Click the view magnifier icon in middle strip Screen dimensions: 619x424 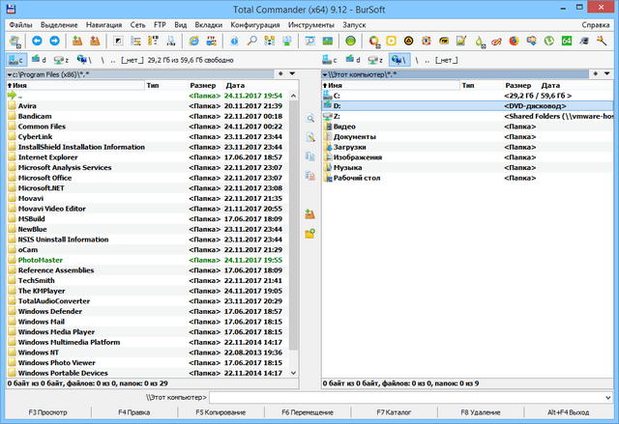coord(310,118)
